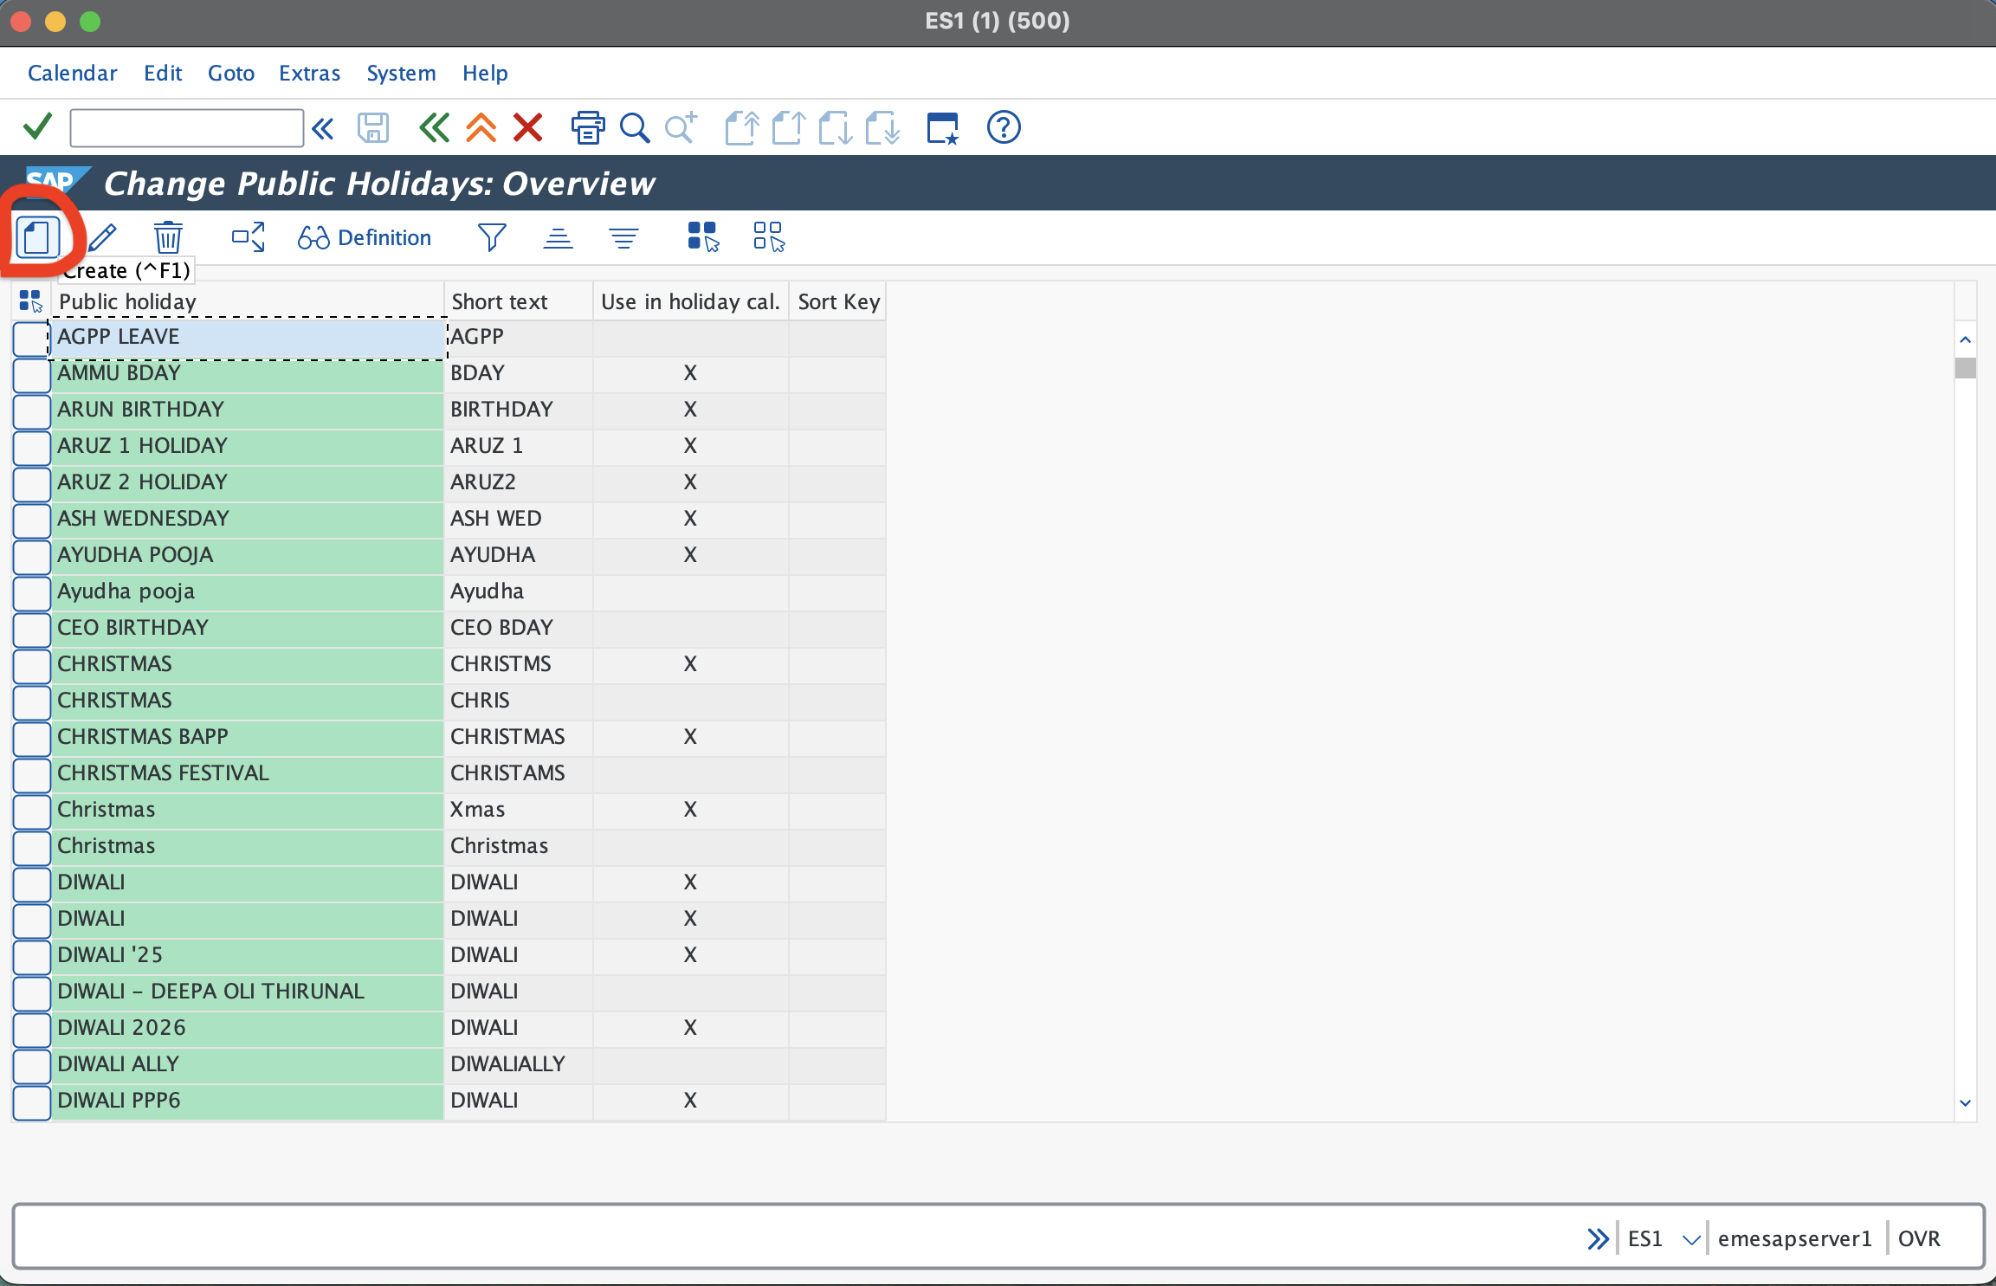Click the Select All blocks icon
The image size is (1996, 1286).
pyautogui.click(x=703, y=237)
